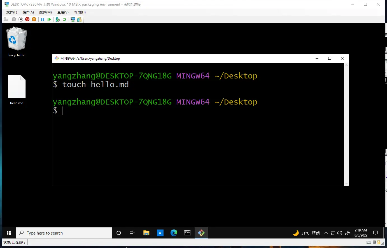Toggle enhanced session mode icon
The width and height of the screenshot is (387, 248).
pos(73,19)
